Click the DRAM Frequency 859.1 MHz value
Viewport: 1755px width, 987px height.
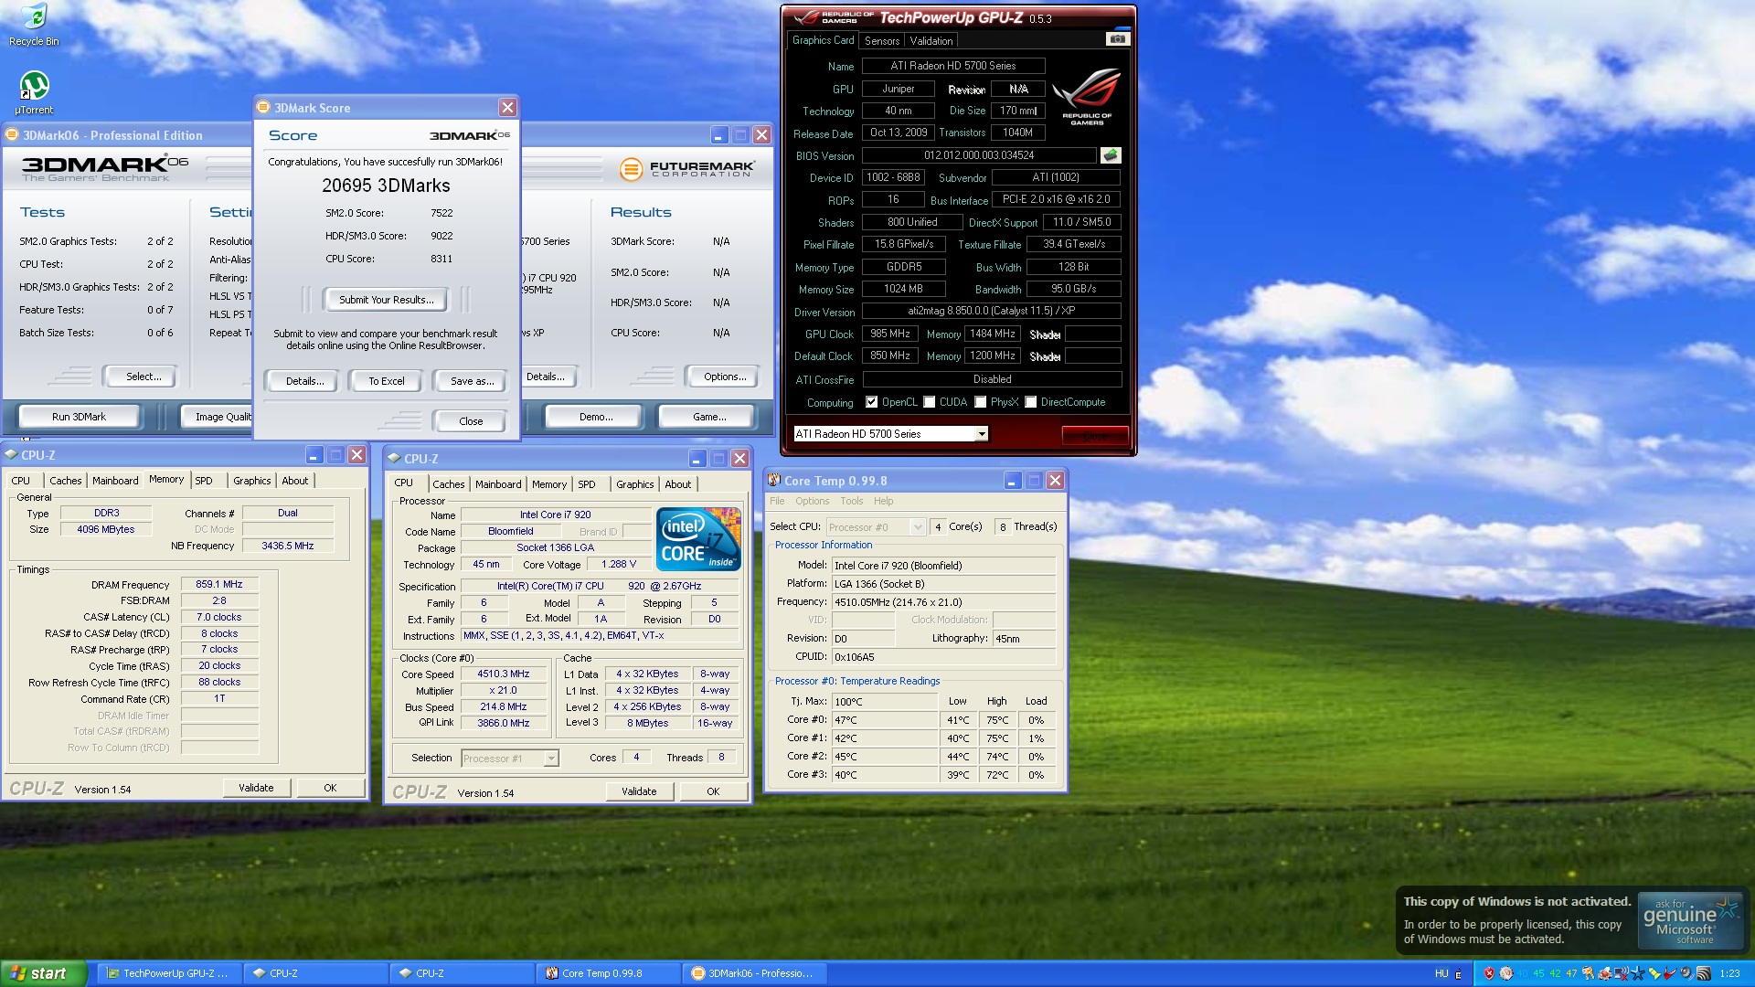tap(219, 584)
